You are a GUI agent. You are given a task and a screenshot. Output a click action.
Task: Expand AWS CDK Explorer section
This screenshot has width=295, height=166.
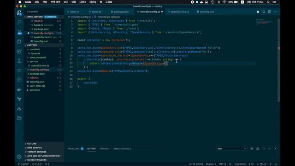[44, 156]
